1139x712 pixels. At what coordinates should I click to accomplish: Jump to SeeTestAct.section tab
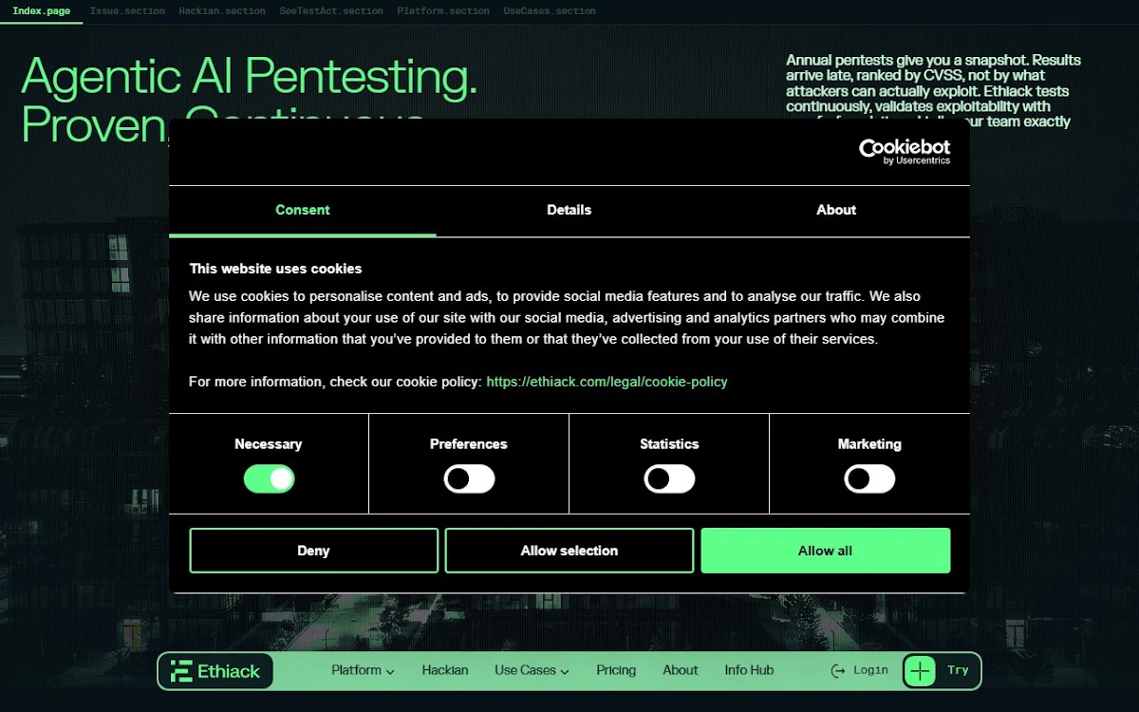click(331, 11)
